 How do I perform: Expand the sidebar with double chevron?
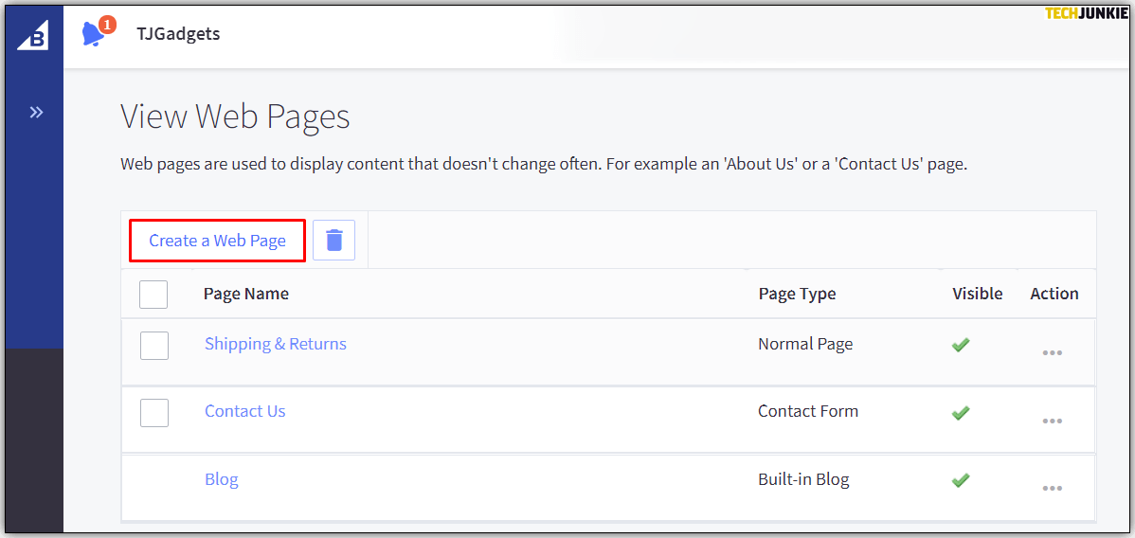pos(36,113)
